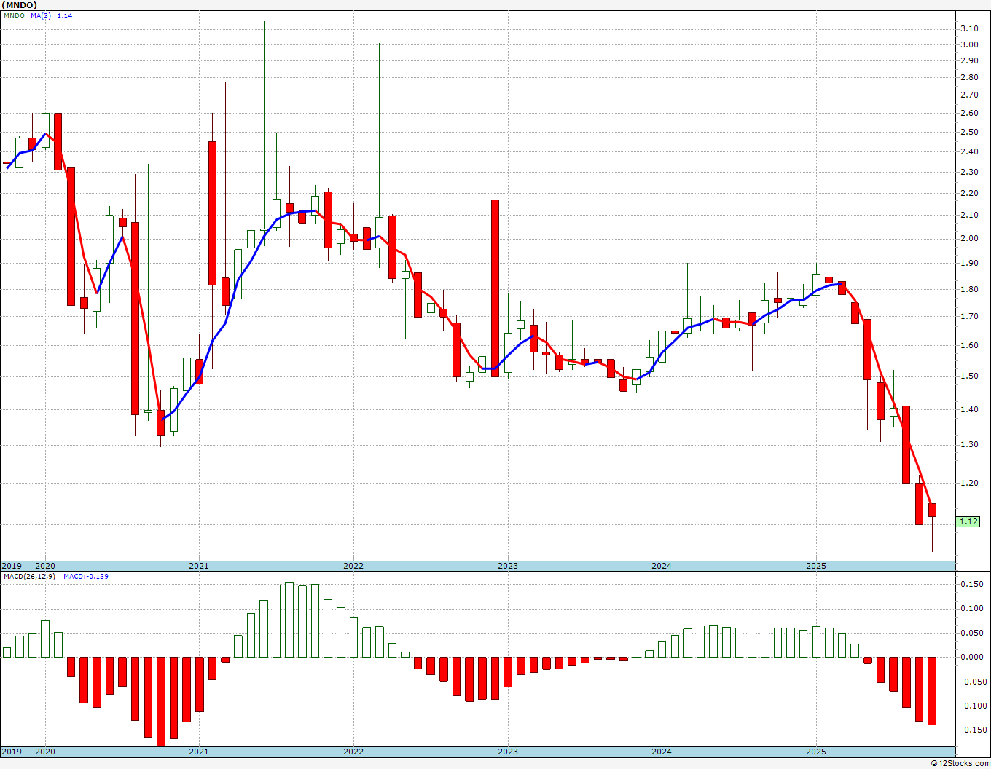
Task: Select the 3.10 price axis label
Action: (x=969, y=28)
